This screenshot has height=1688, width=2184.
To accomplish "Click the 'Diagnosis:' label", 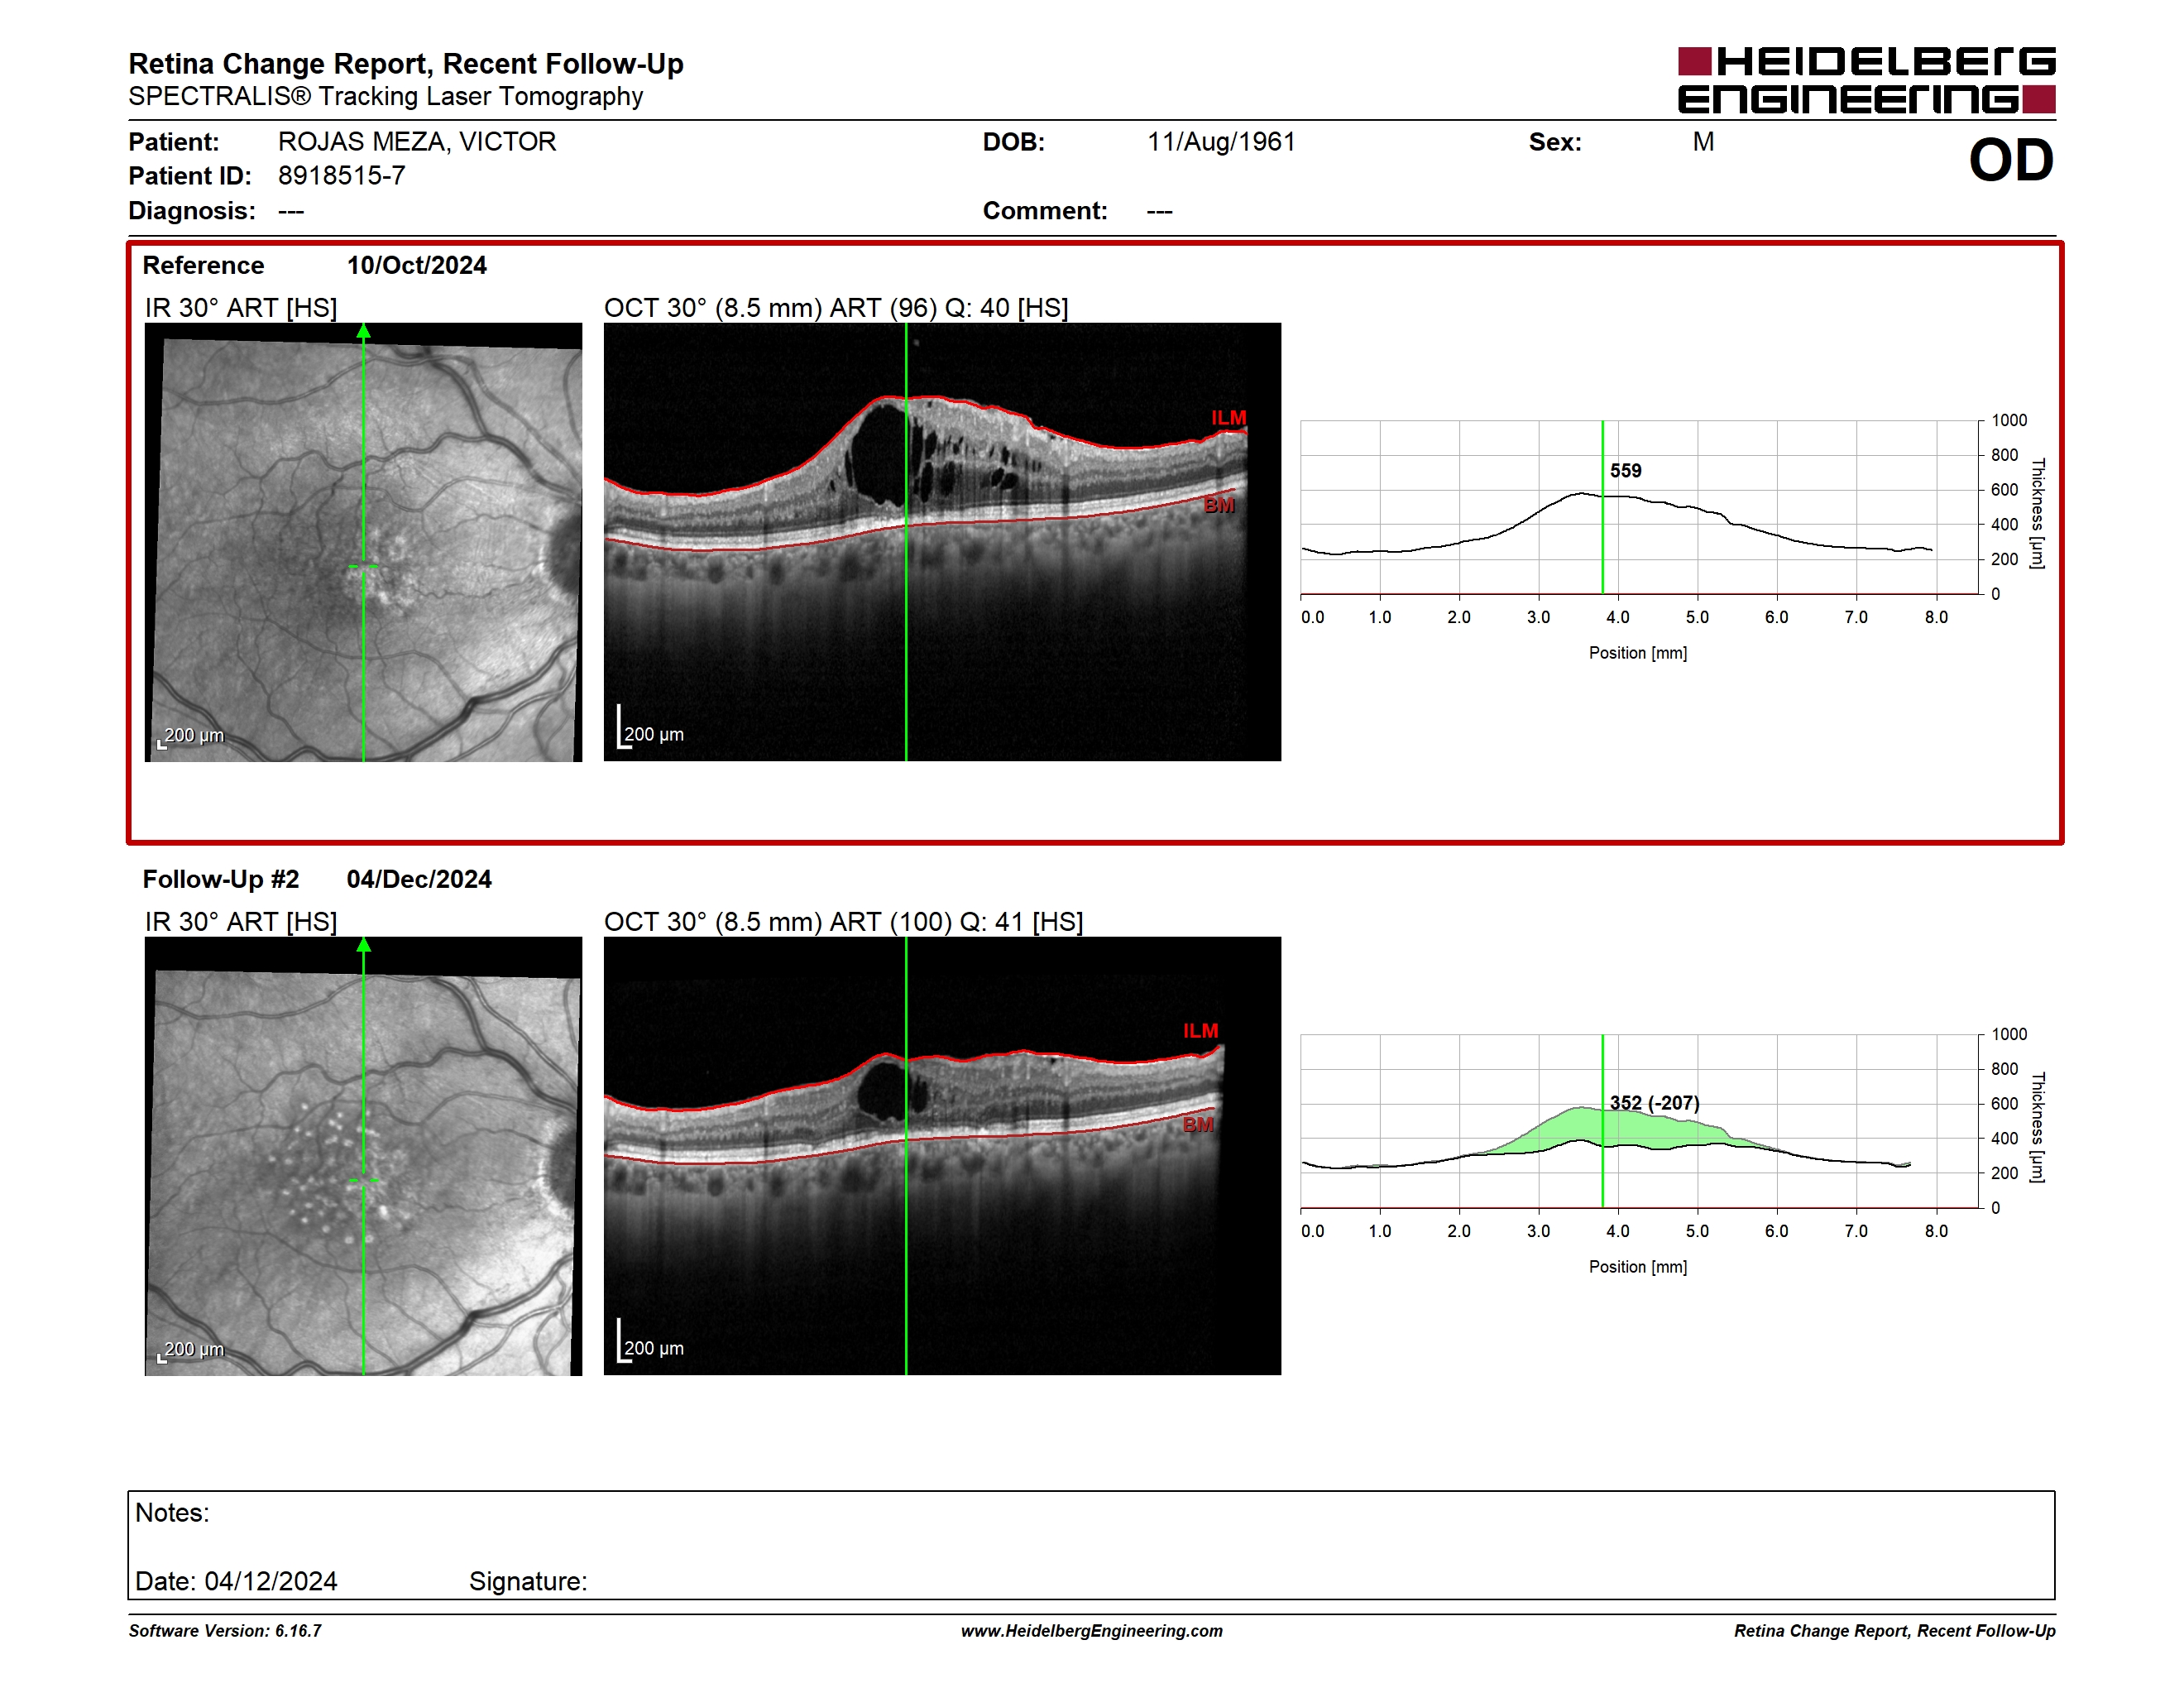I will pos(192,211).
